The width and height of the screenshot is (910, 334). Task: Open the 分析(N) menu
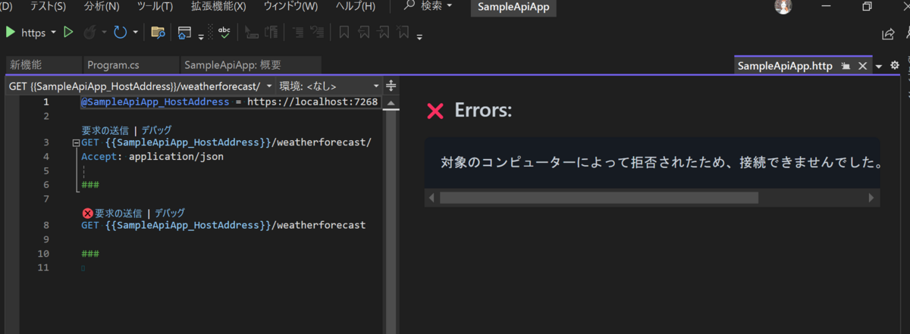(102, 6)
